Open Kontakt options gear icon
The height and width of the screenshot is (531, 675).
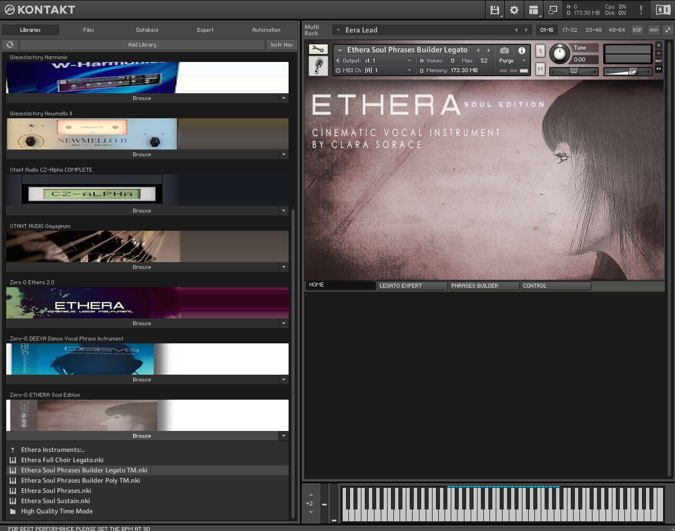pyautogui.click(x=514, y=10)
